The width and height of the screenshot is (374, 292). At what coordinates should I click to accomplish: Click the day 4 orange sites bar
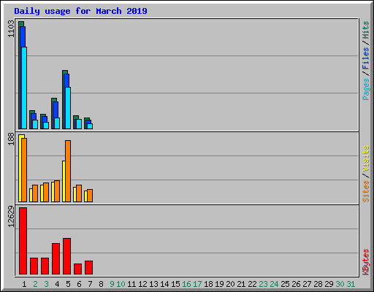pos(57,191)
